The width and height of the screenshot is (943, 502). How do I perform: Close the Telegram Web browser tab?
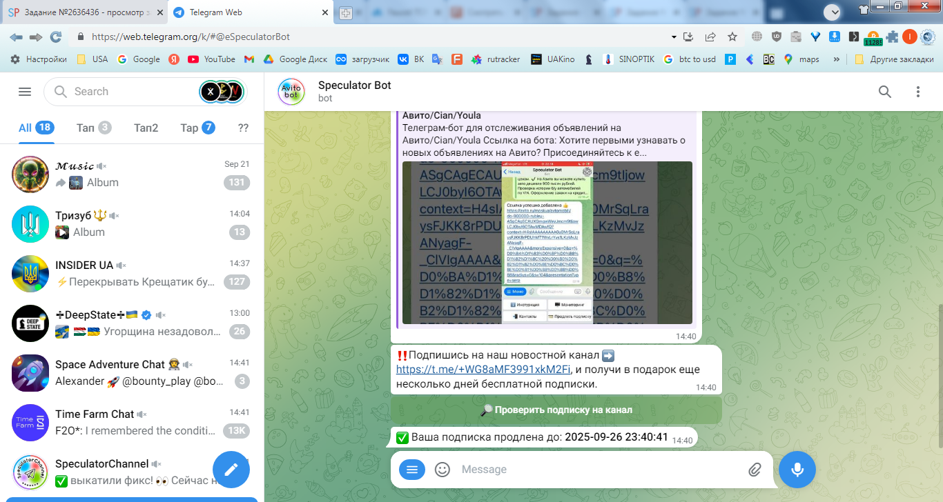click(x=324, y=12)
